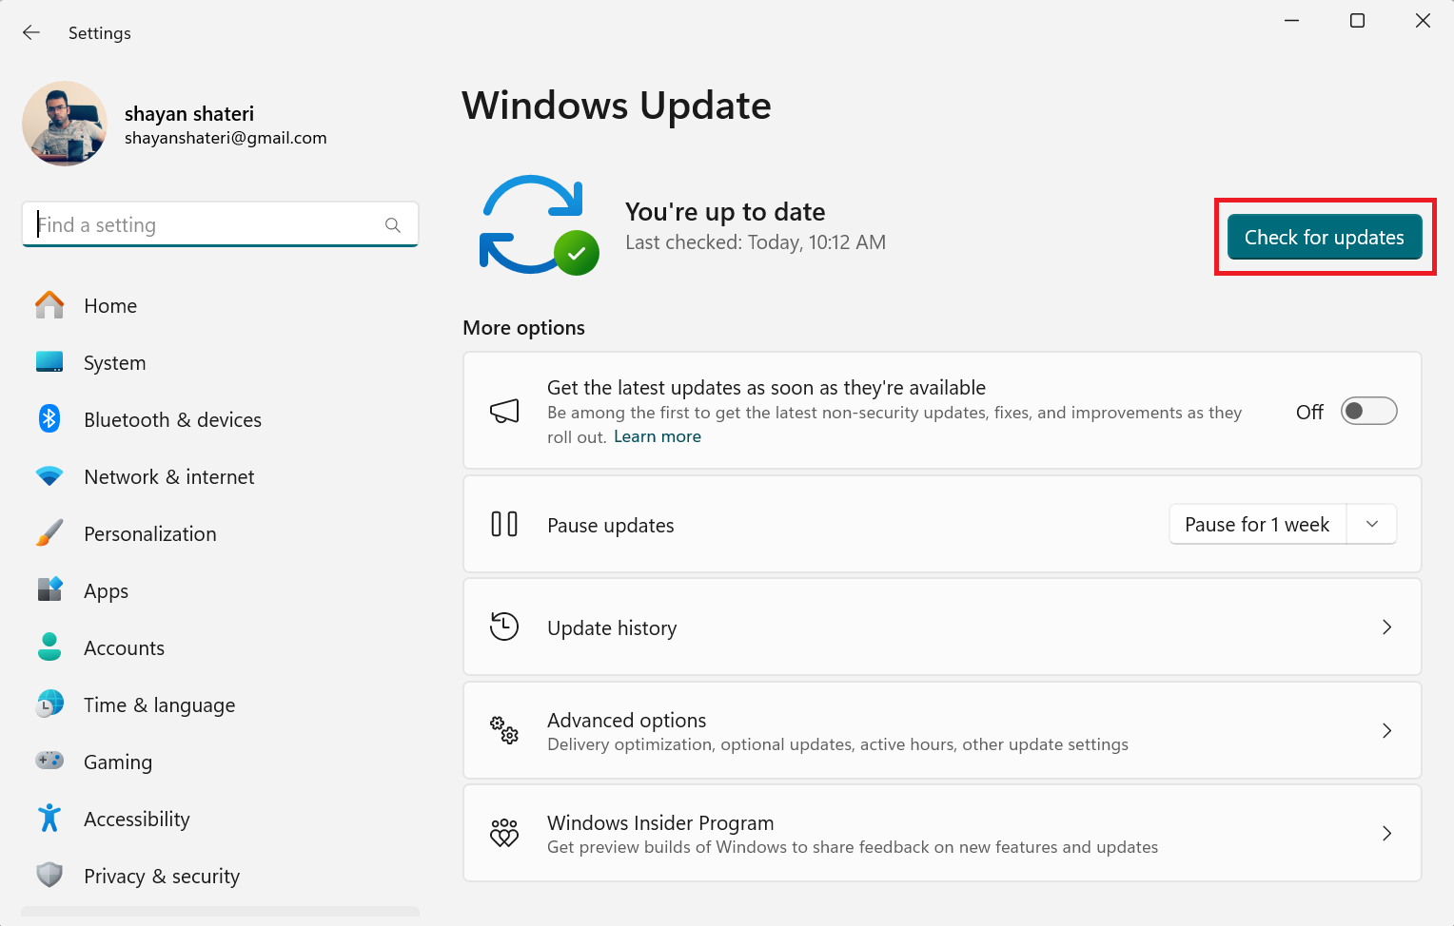This screenshot has height=926, width=1454.
Task: Open the Pause duration dropdown arrow
Action: click(1372, 525)
